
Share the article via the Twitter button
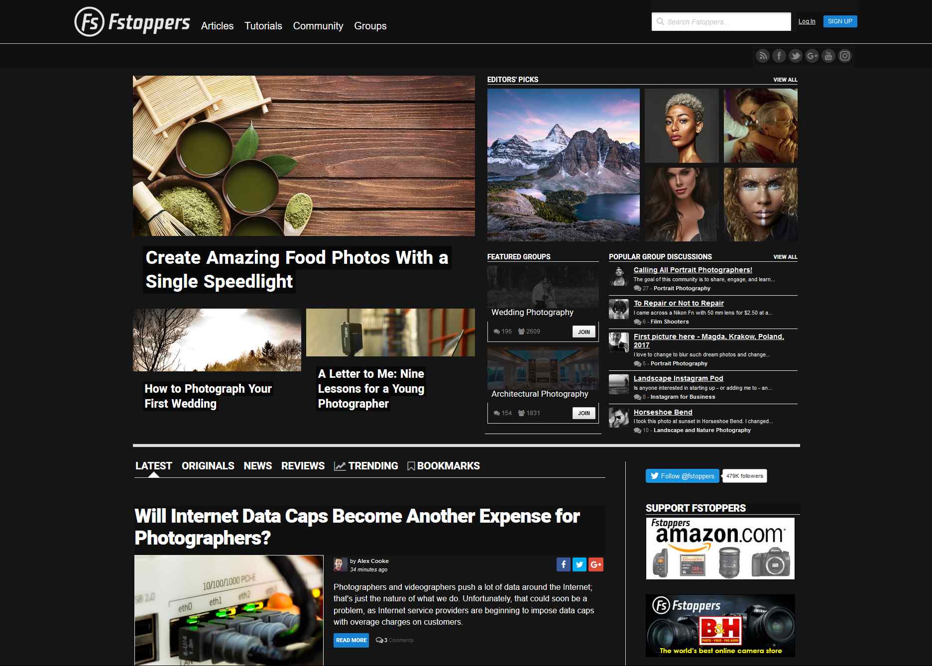(580, 564)
